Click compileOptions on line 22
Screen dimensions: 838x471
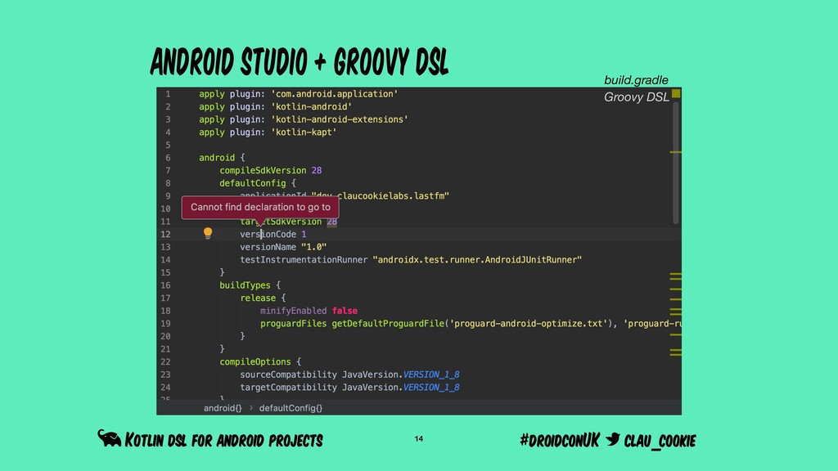pyautogui.click(x=255, y=361)
